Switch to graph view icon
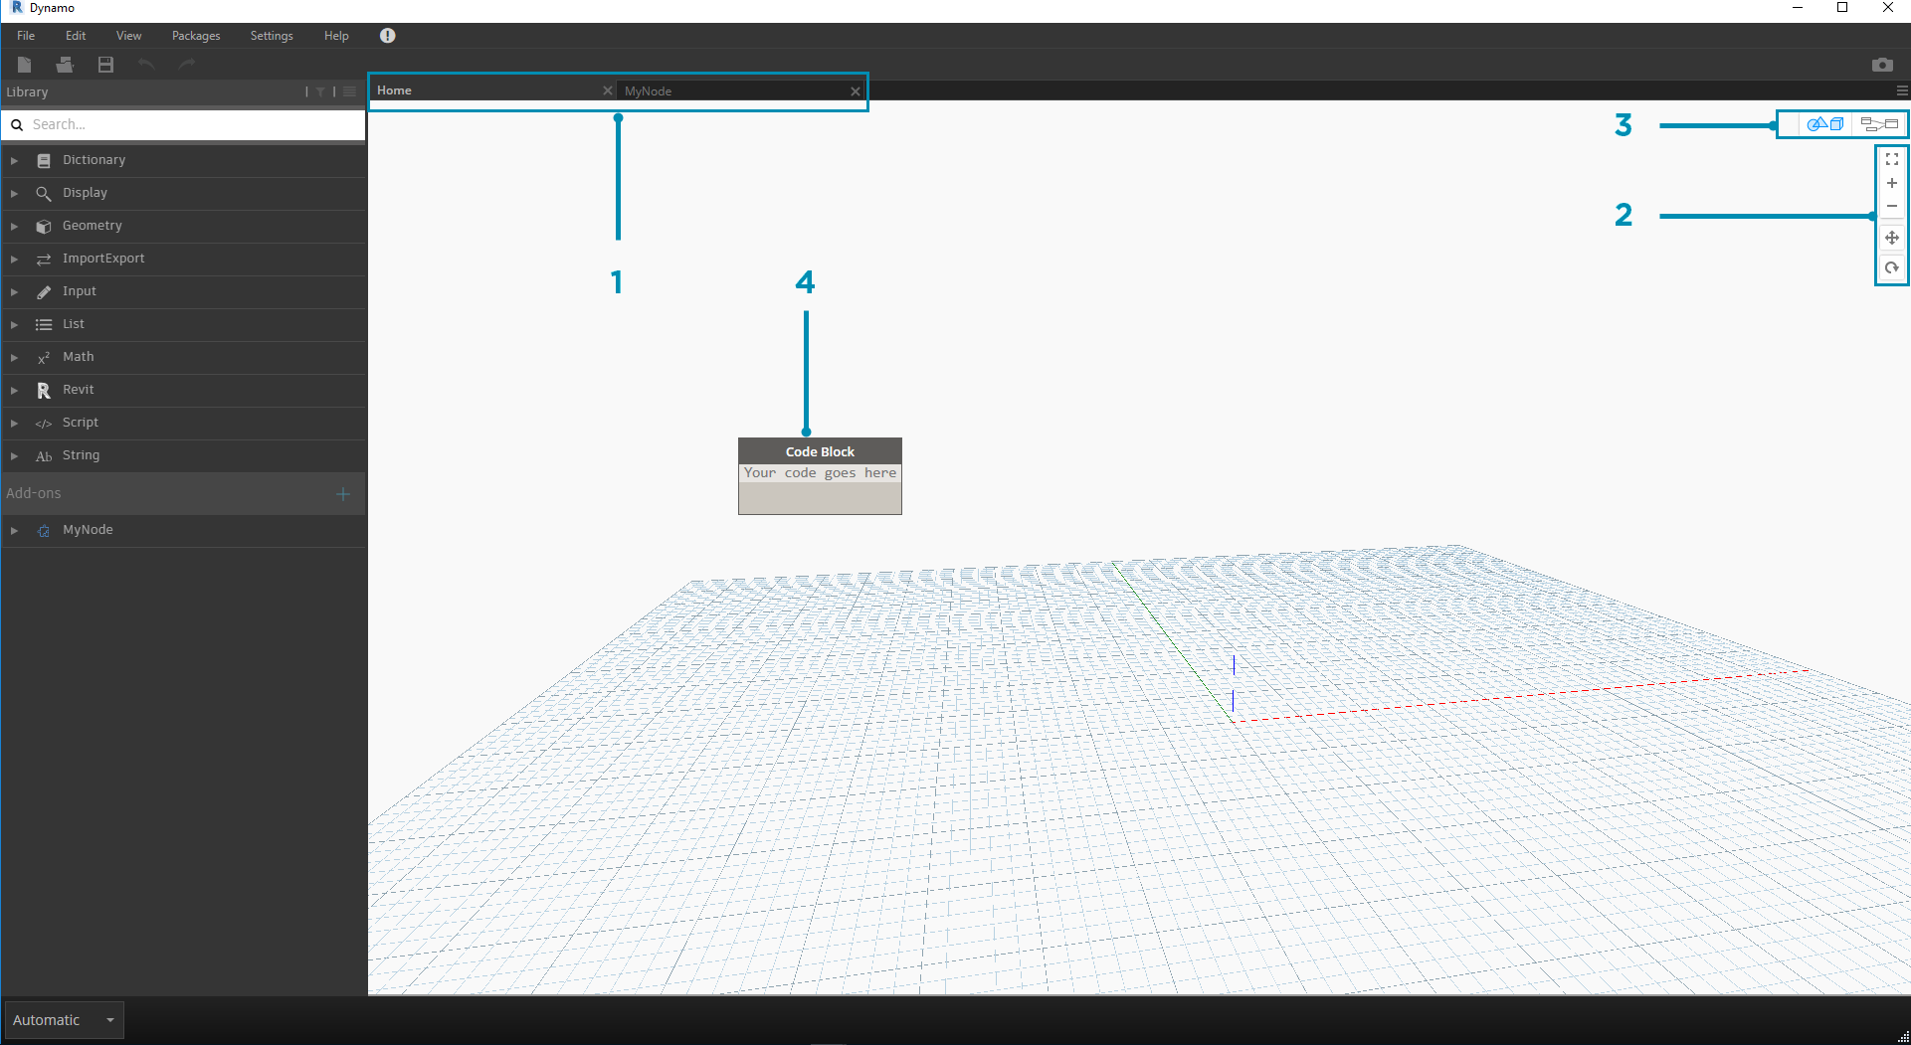 coord(1879,124)
